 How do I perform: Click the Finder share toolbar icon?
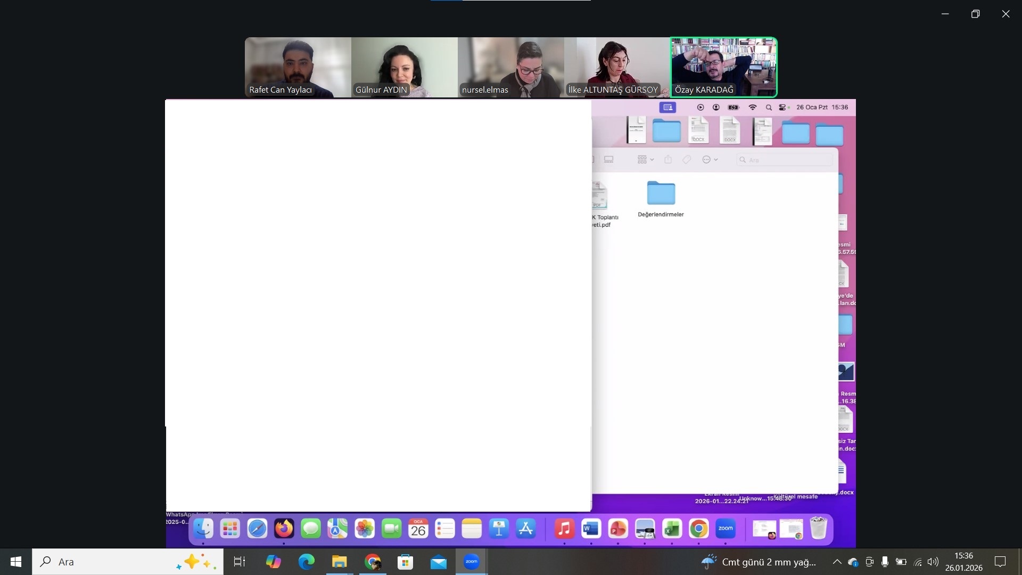(668, 159)
